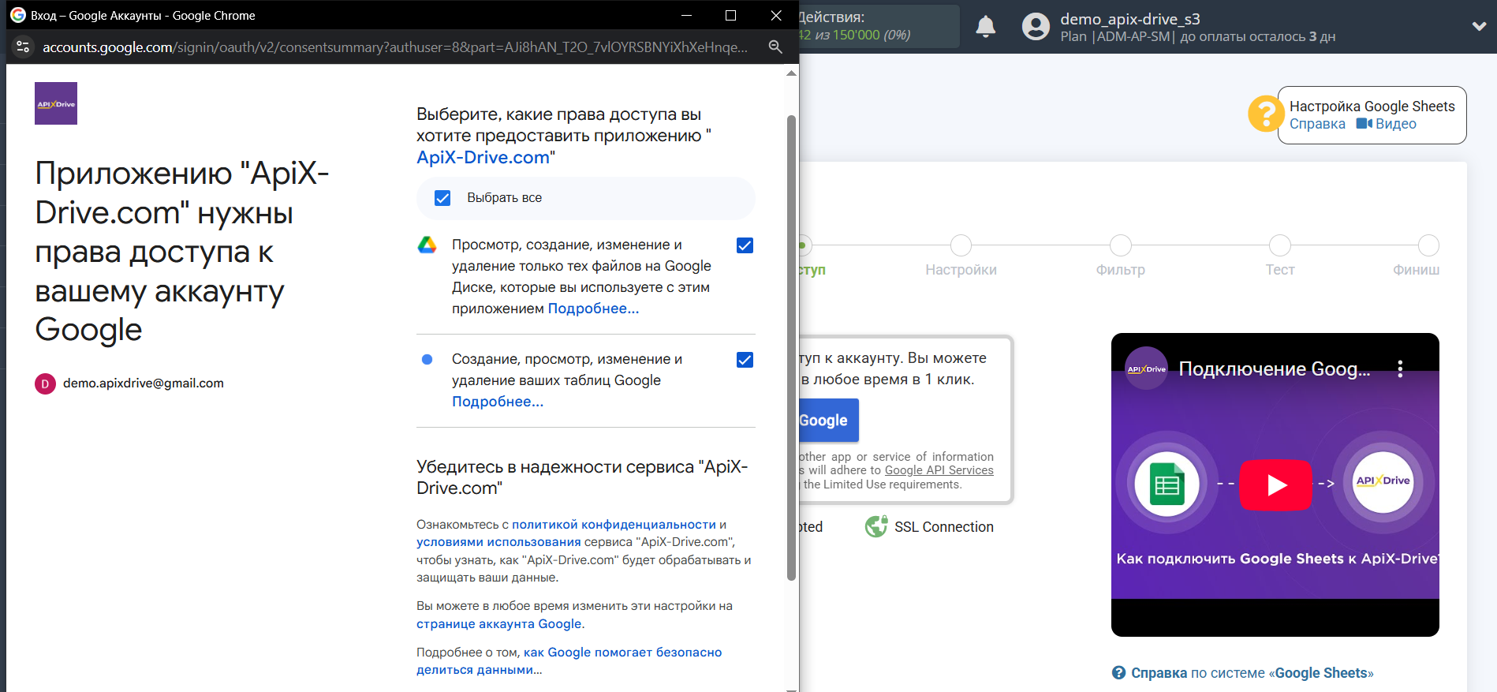Screen dimensions: 1497x692
Task: Toggle the Выбрать все checkbox
Action: point(442,198)
